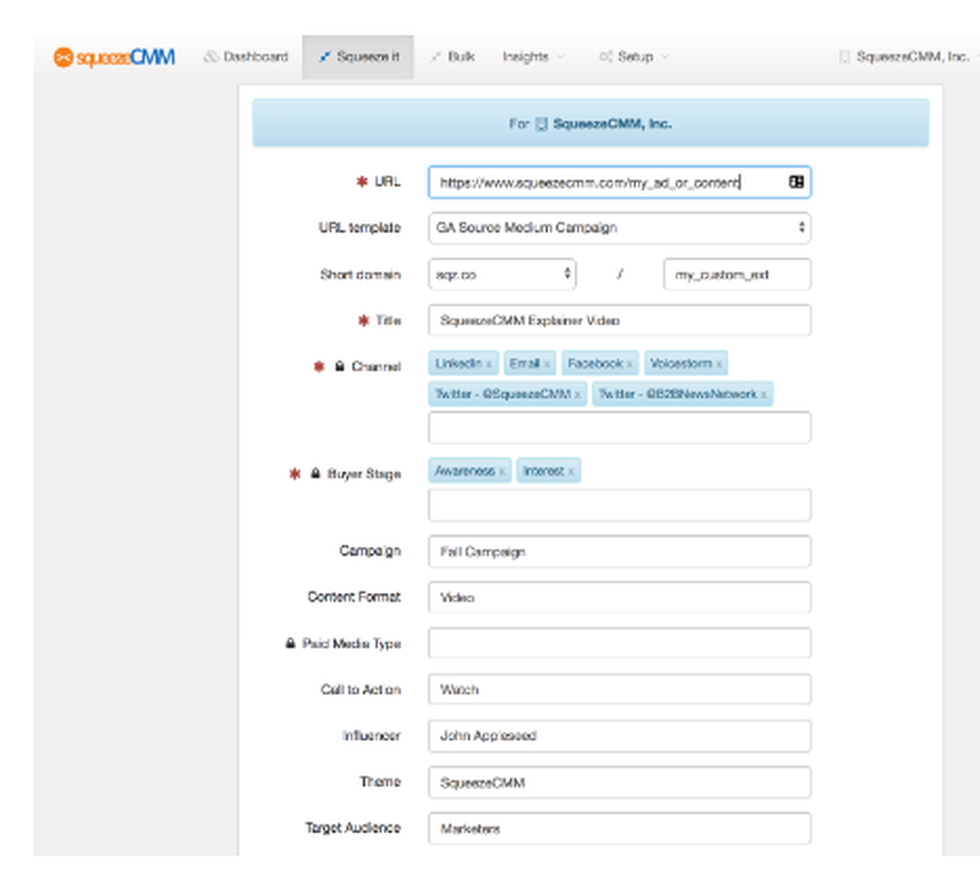Click the Squeeze it pin icon
This screenshot has height=889, width=980.
pos(324,57)
